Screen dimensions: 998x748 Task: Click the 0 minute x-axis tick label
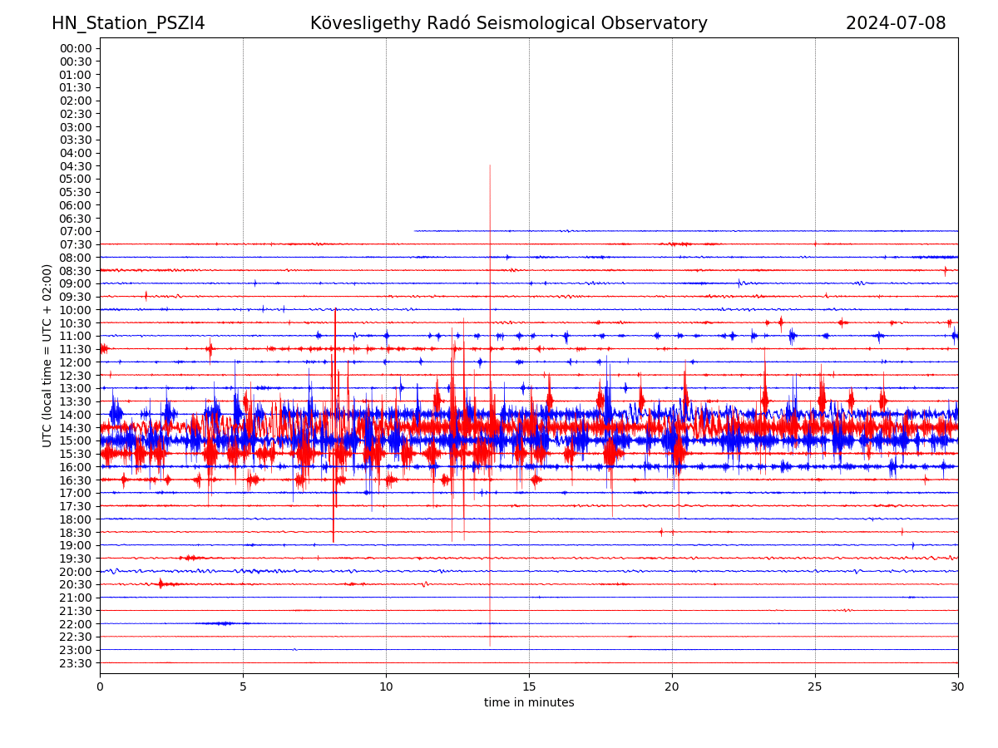(100, 686)
